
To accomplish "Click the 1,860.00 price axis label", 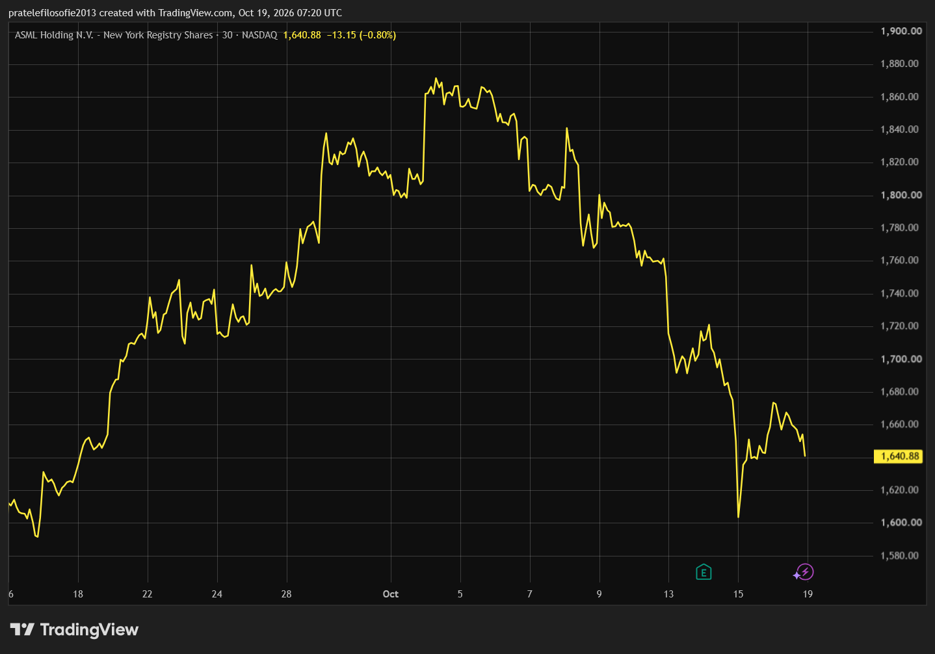I will click(x=899, y=97).
